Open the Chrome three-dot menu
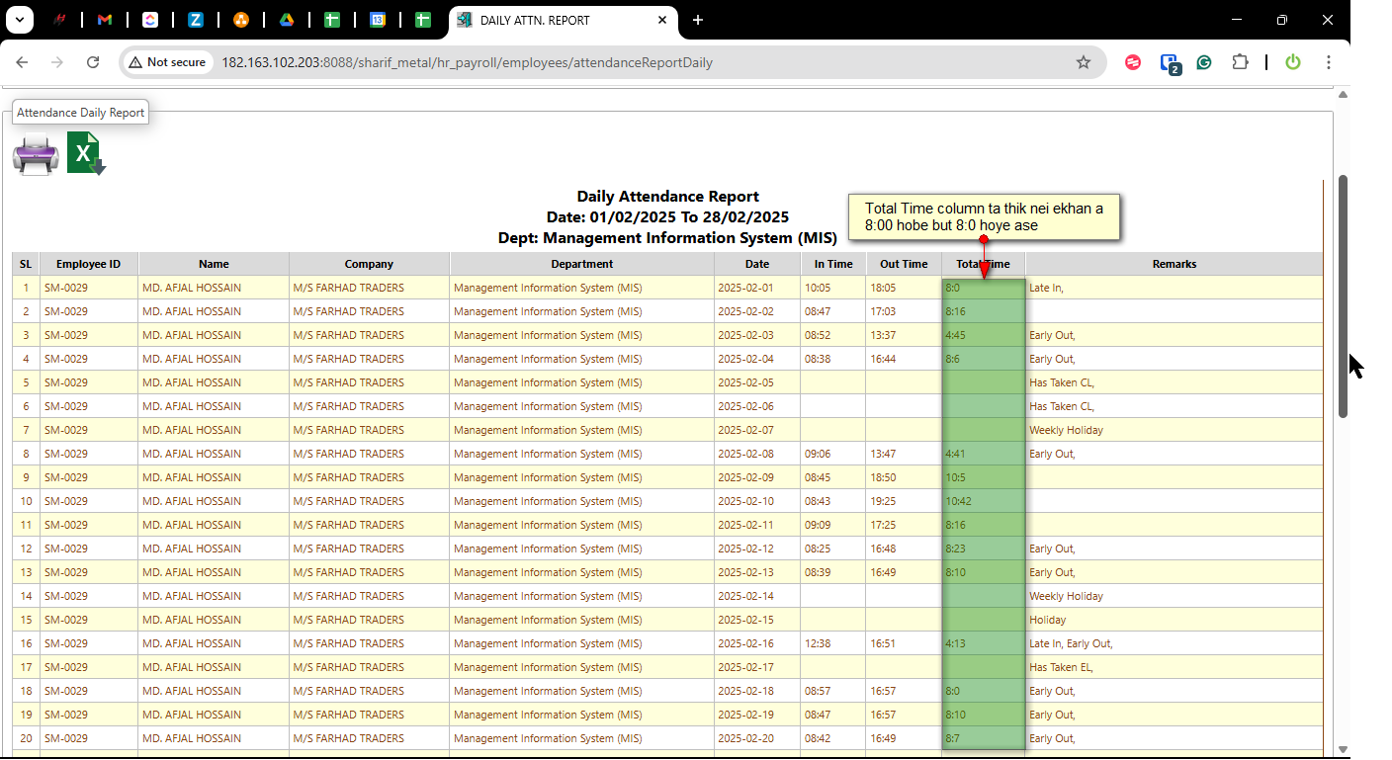The image size is (1392, 760). point(1328,62)
